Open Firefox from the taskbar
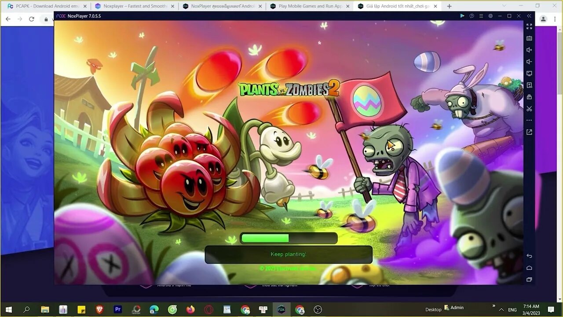 [x=190, y=310]
